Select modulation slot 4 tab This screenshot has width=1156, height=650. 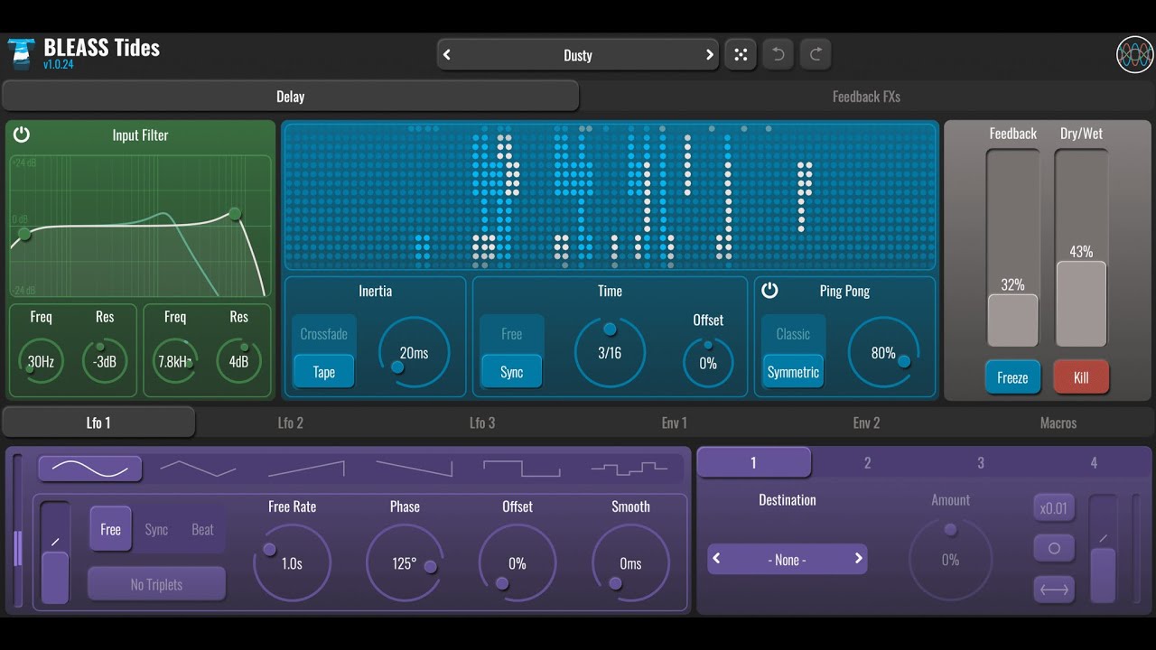tap(1094, 462)
